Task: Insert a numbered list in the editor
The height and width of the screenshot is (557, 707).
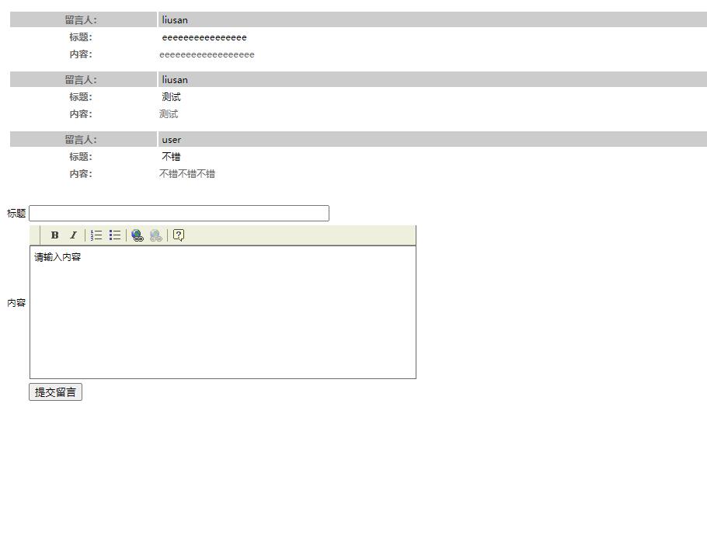Action: [x=96, y=235]
